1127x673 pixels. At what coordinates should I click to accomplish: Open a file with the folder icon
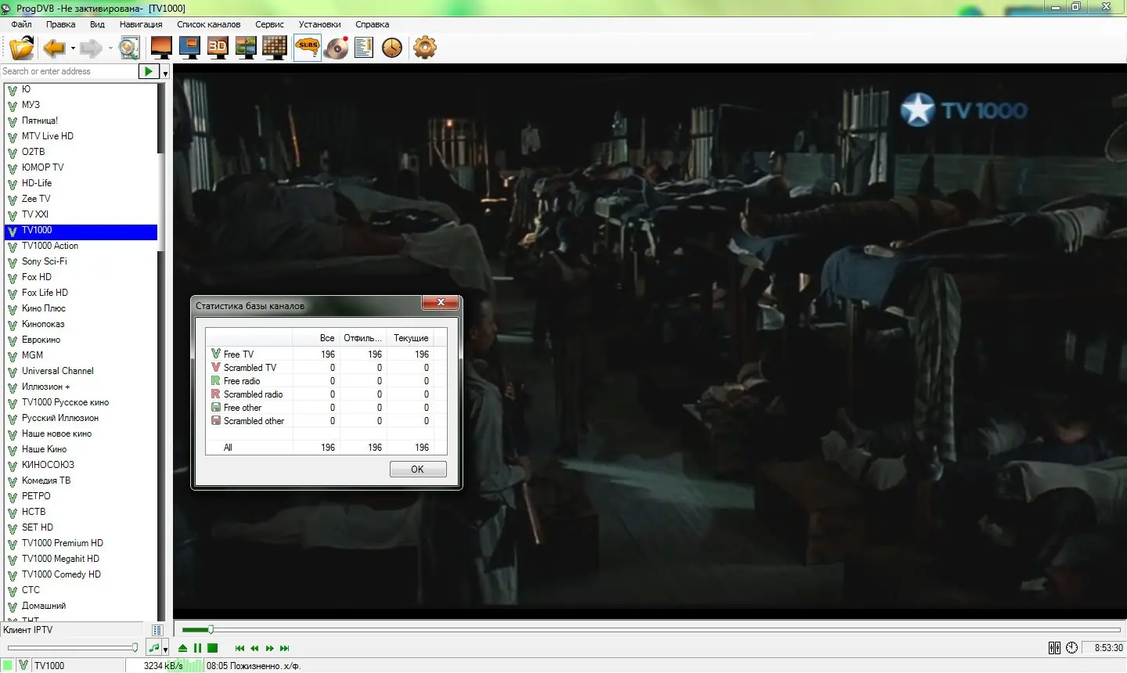pyautogui.click(x=21, y=48)
